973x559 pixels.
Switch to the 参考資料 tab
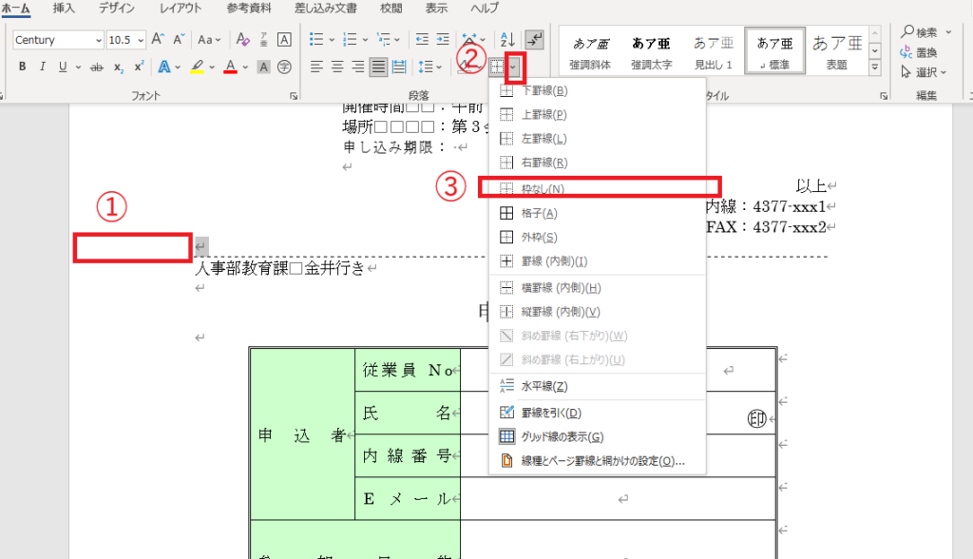click(249, 8)
